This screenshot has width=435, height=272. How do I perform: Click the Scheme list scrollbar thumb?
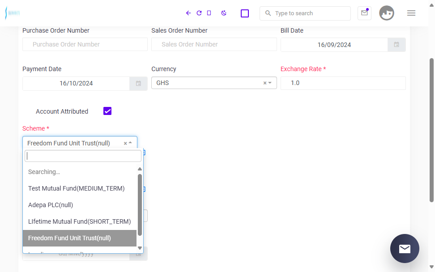tap(140, 205)
